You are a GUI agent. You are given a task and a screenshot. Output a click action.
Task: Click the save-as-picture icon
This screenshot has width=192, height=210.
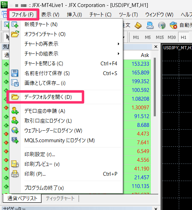tap(15, 83)
